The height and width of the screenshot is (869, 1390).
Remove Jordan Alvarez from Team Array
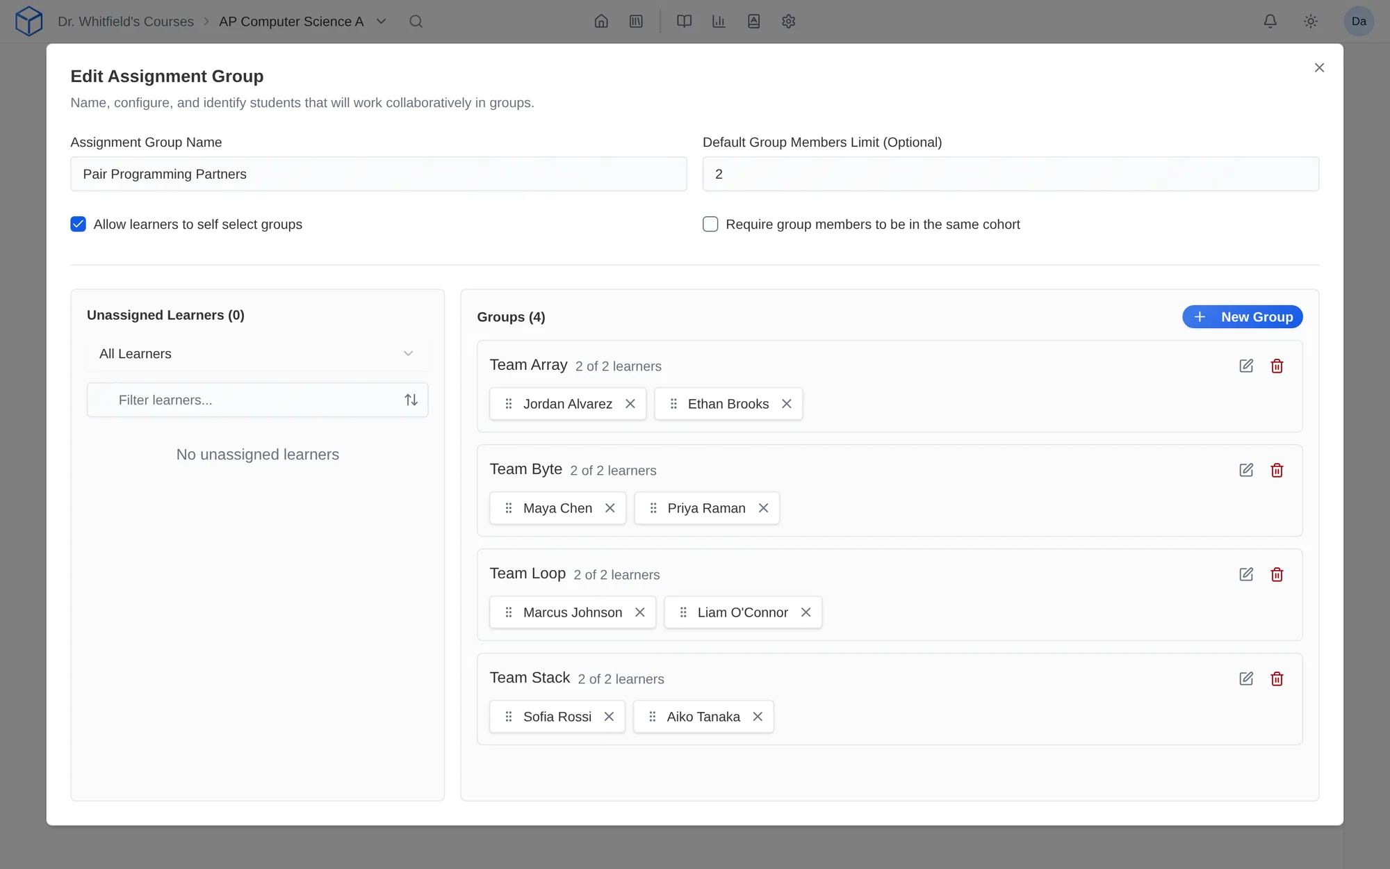[630, 404]
